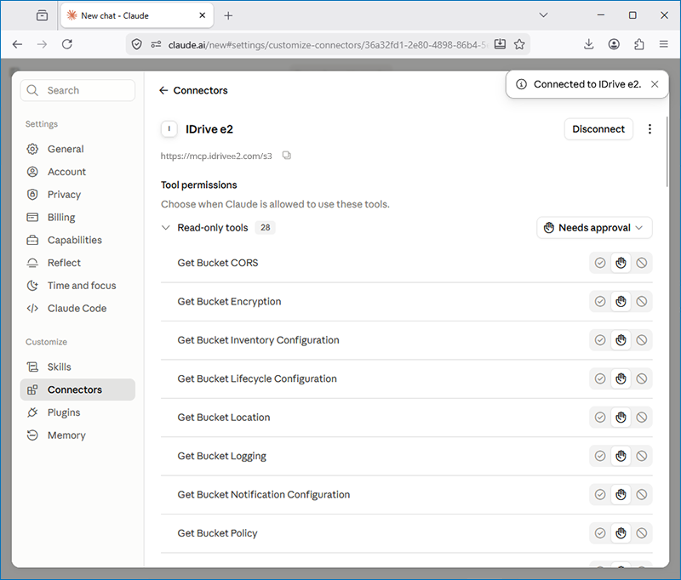
Task: Always allow Get Bucket Encryption
Action: coord(600,302)
